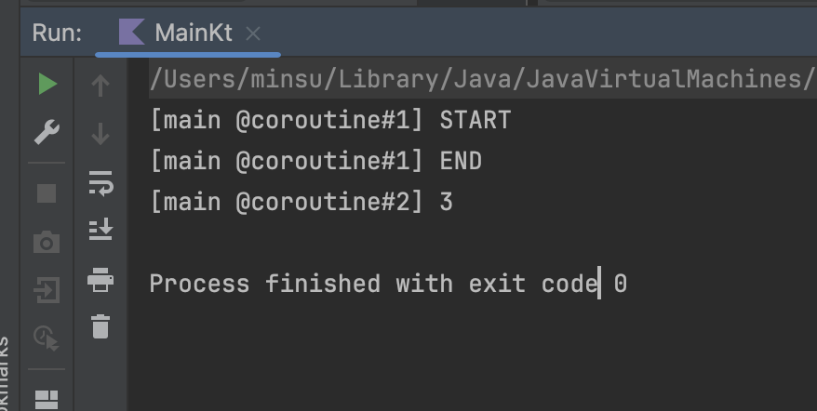Image resolution: width=817 pixels, height=411 pixels.
Task: Click the START output line
Action: pos(331,120)
